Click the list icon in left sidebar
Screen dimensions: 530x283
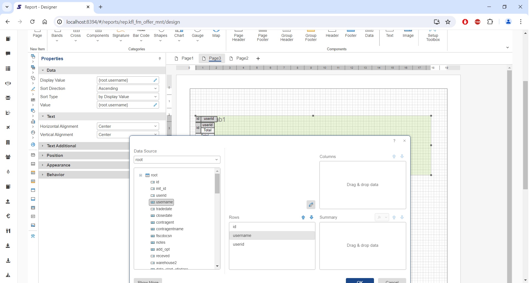[x=8, y=68]
